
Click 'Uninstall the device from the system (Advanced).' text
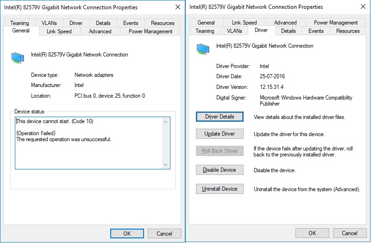click(307, 189)
